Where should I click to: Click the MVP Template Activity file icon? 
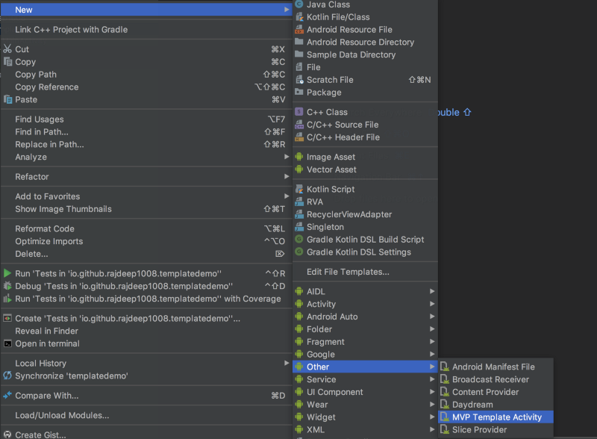[445, 417]
